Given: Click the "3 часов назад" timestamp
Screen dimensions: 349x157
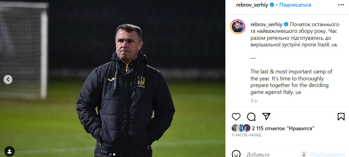Looking at the screenshot, I should click(246, 135).
